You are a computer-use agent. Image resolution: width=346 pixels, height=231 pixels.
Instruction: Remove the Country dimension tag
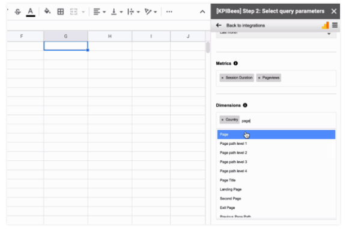tap(222, 120)
